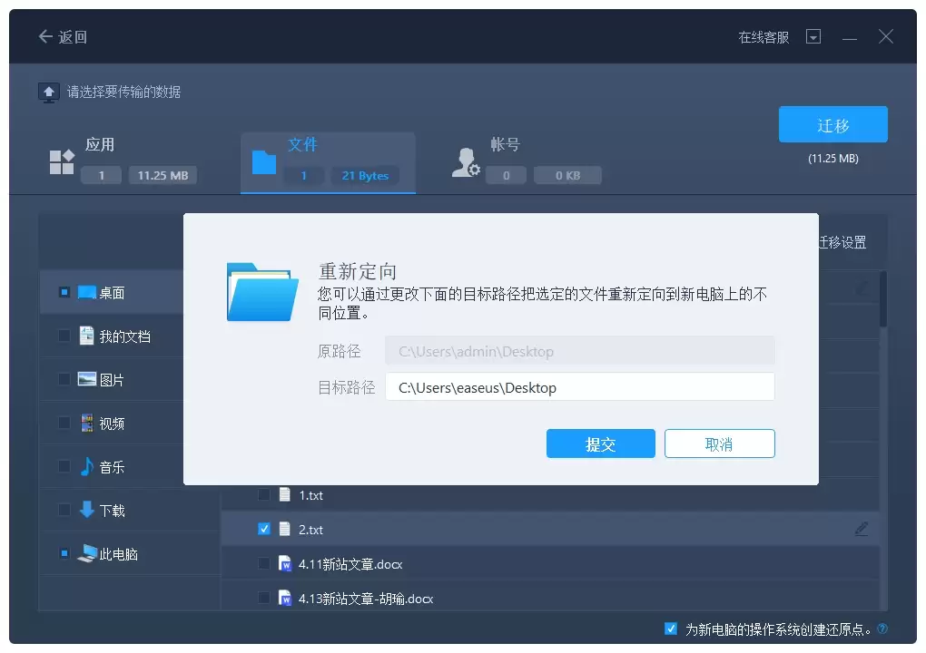The width and height of the screenshot is (926, 653).
Task: Start migration with the 迁移 button
Action: pyautogui.click(x=832, y=124)
